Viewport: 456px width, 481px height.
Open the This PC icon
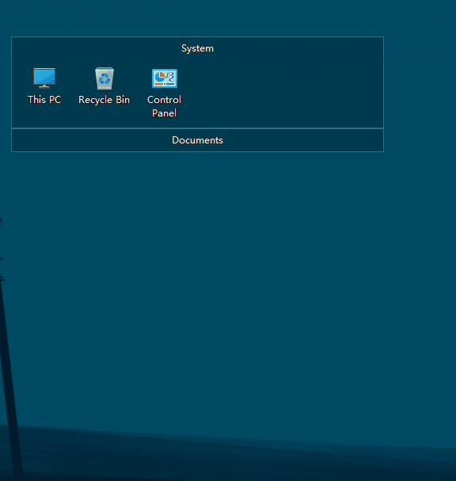(44, 78)
